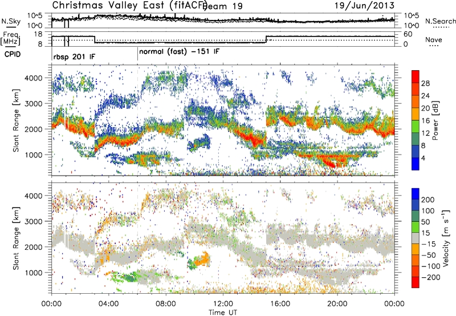Click the 4000 tick in the velocity panel

tap(35, 196)
